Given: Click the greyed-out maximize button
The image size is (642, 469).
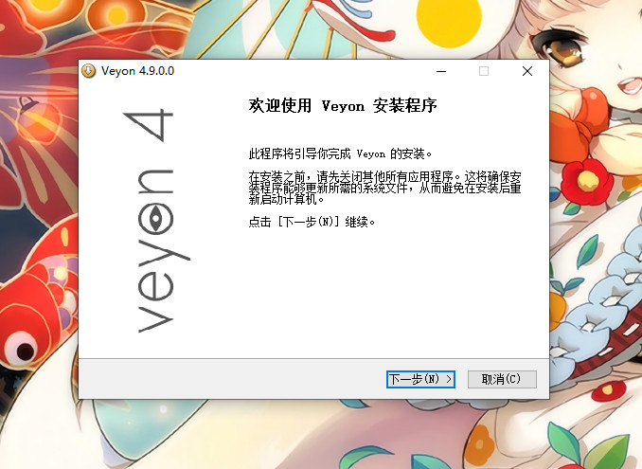Looking at the screenshot, I should [x=484, y=71].
